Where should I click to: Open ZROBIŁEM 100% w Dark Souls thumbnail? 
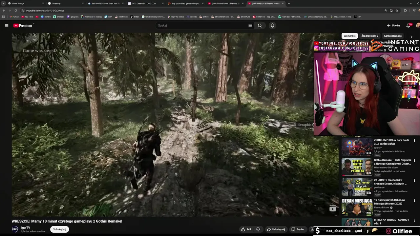pyautogui.click(x=357, y=147)
